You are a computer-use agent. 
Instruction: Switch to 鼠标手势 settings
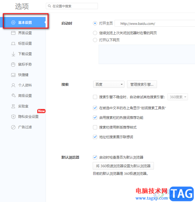point(23,64)
